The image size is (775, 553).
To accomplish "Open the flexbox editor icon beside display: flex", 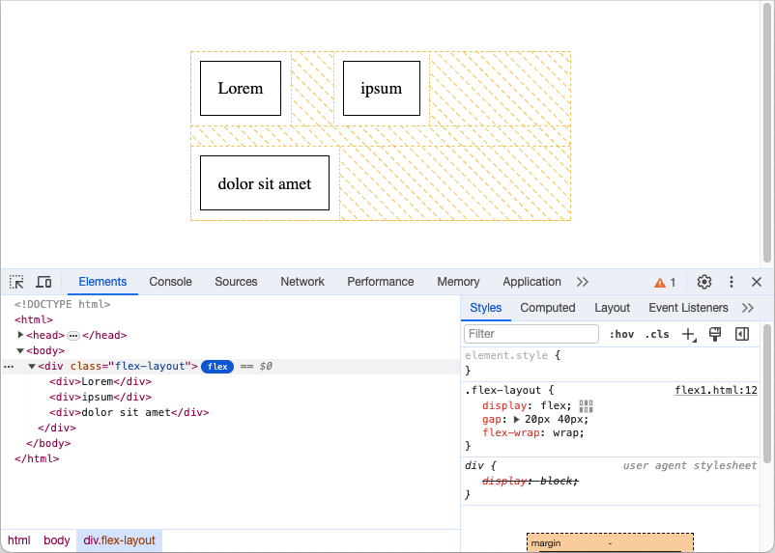I will (586, 405).
